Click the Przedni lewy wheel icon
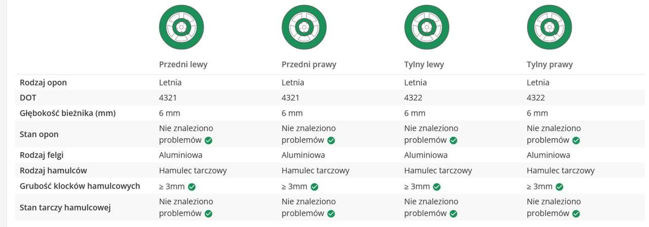Screen dimensions: 649x227 [182, 27]
